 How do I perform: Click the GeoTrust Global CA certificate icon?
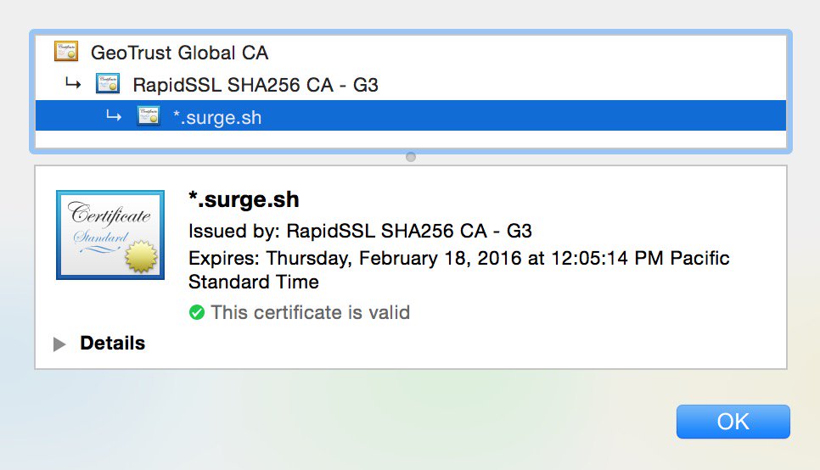point(66,52)
